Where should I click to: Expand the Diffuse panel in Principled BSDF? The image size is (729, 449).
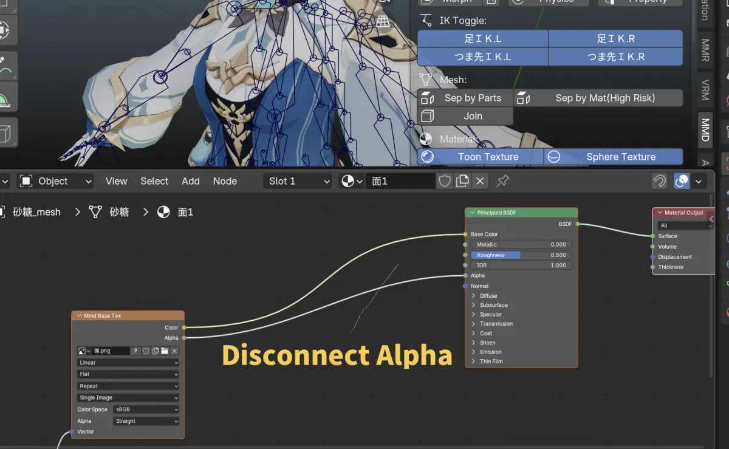pos(474,296)
